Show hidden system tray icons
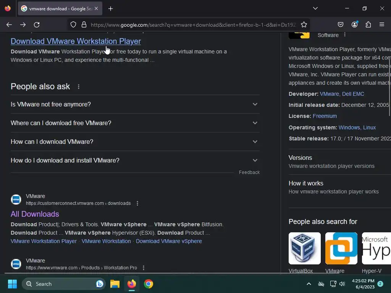The image size is (391, 293). tap(309, 284)
